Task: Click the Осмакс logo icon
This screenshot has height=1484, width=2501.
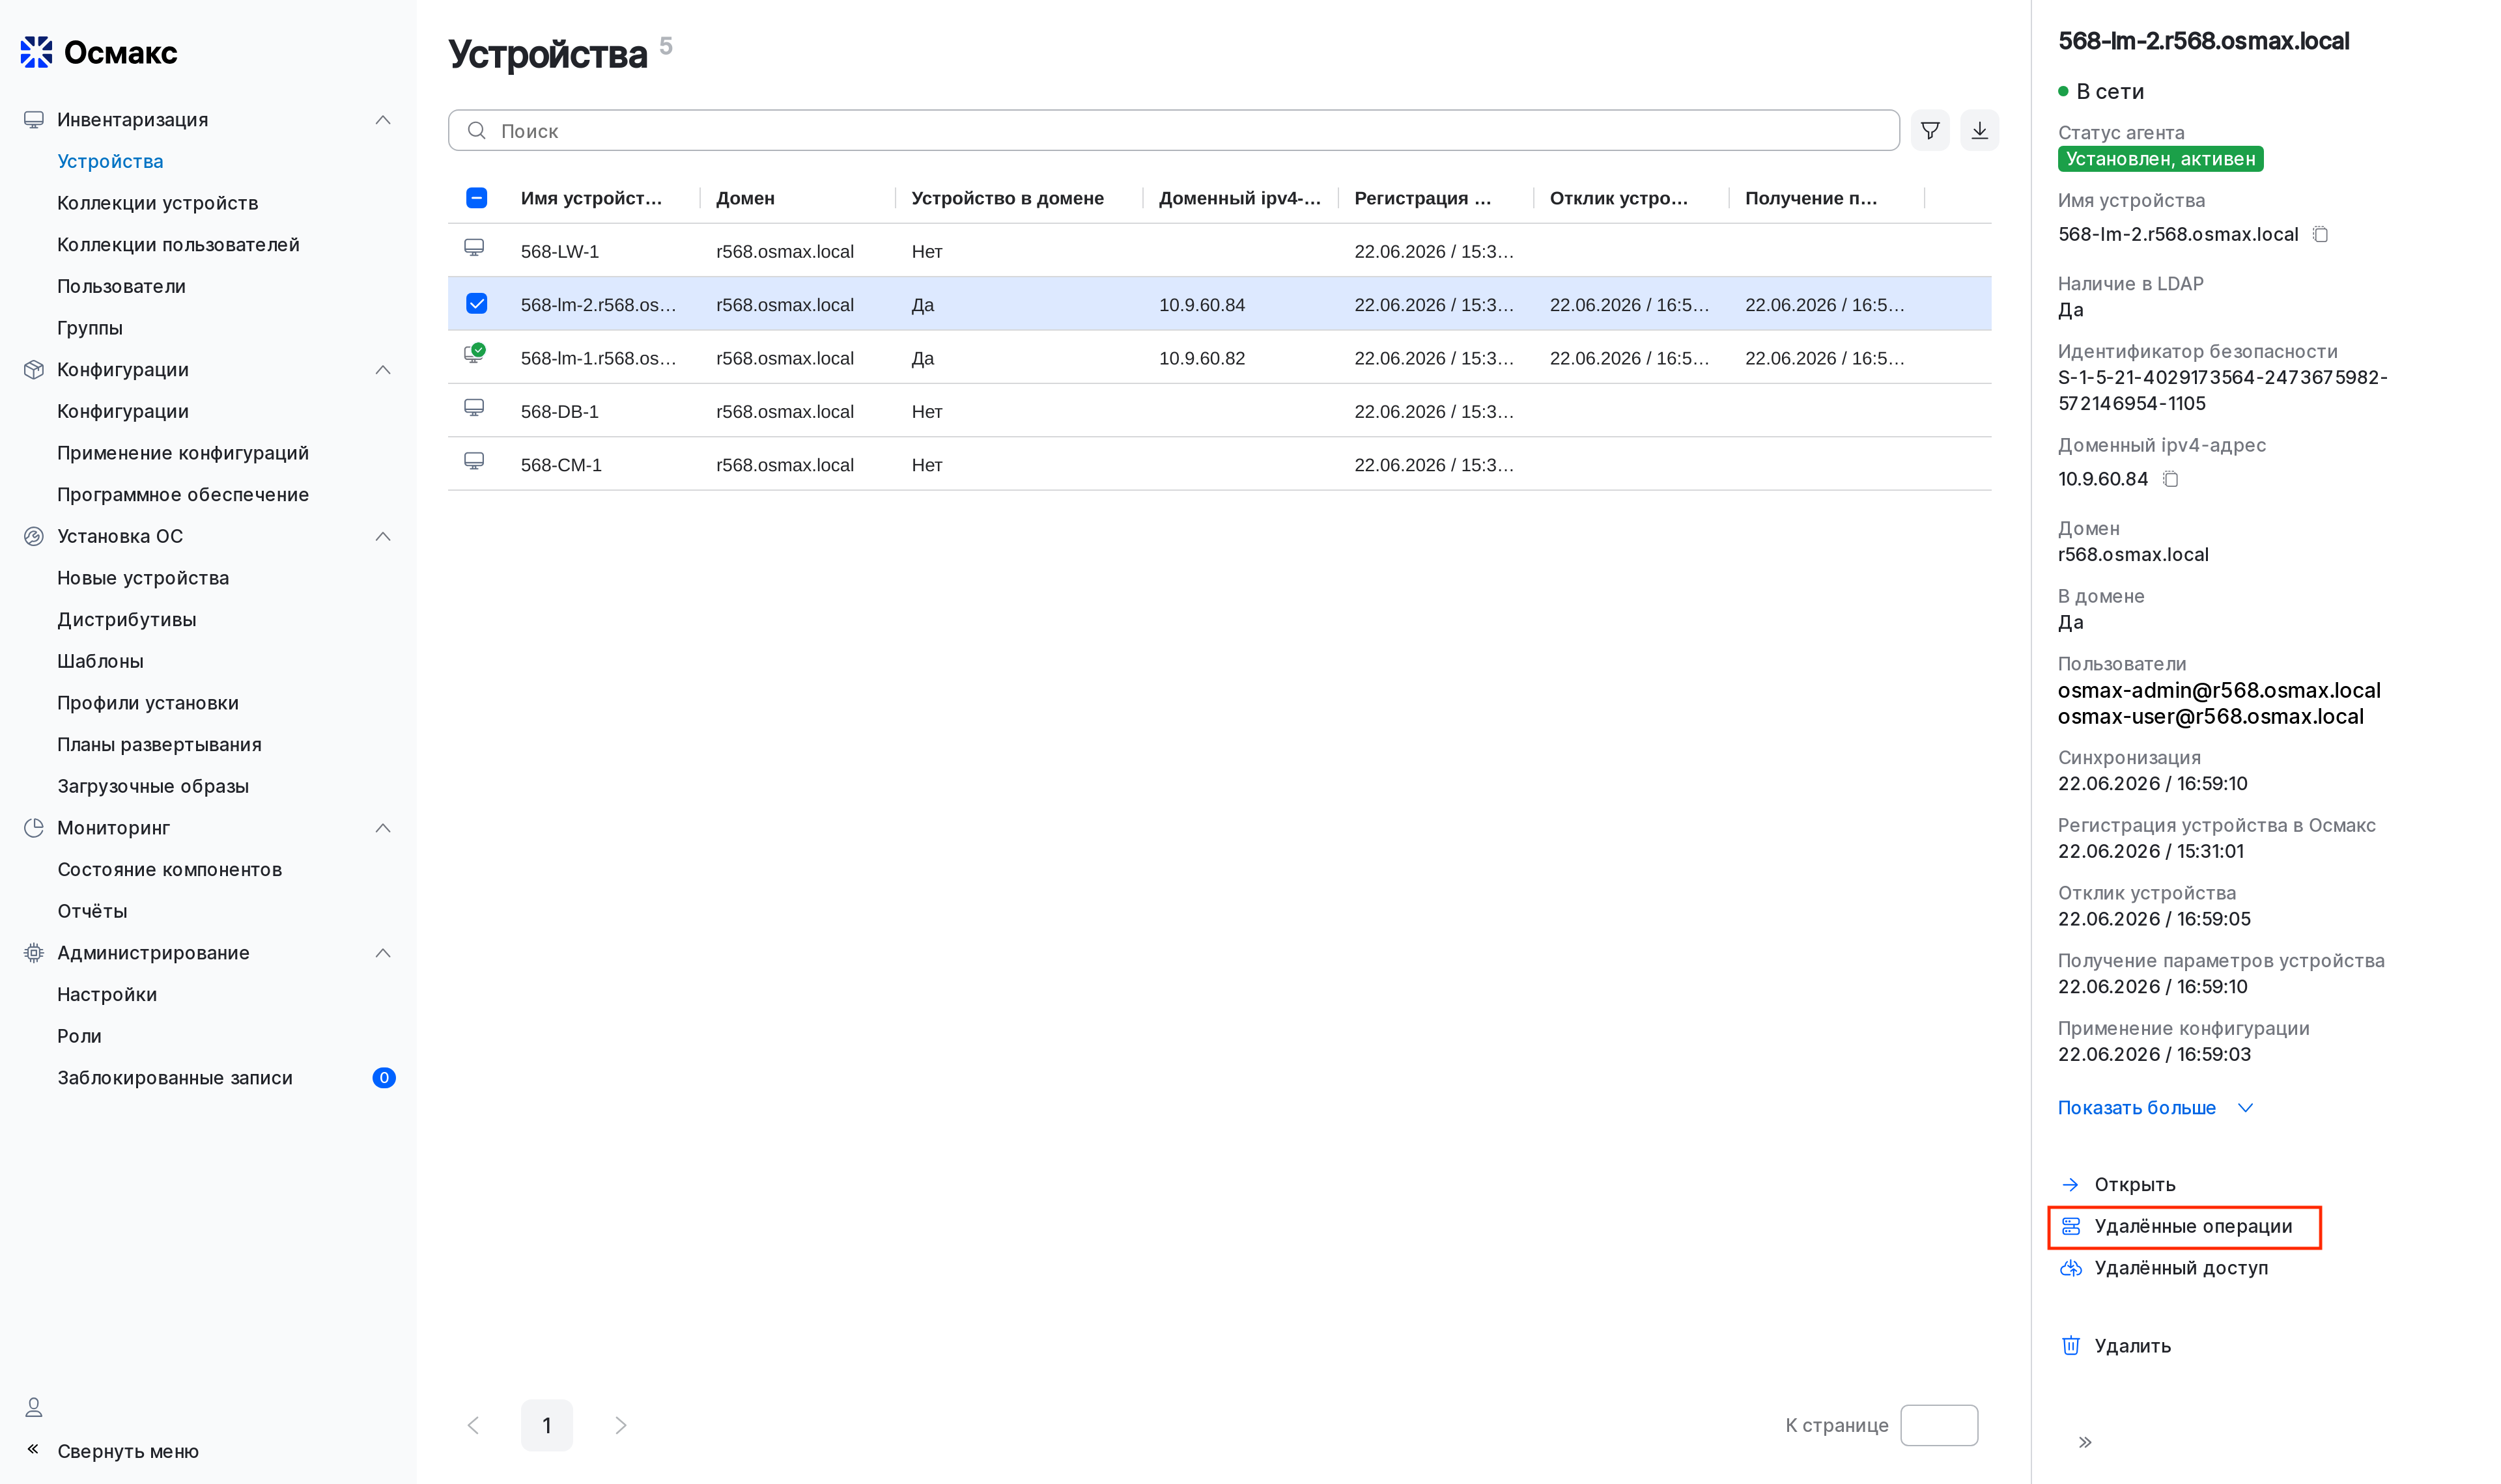Action: click(37, 52)
